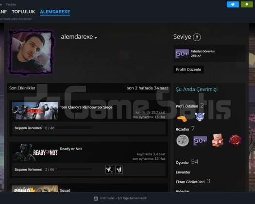Click the blue announcements megaphone icon
This screenshot has width=255, height=204.
pyautogui.click(x=233, y=4)
